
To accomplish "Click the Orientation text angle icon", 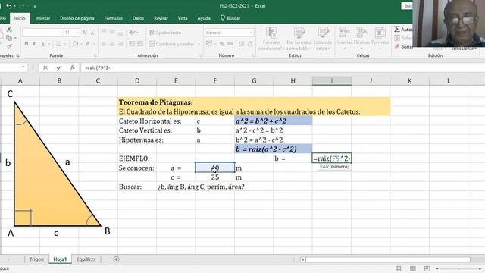I will click(x=132, y=33).
